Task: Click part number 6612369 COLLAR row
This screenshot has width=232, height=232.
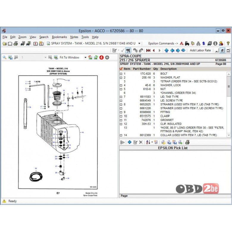Action: point(173,135)
